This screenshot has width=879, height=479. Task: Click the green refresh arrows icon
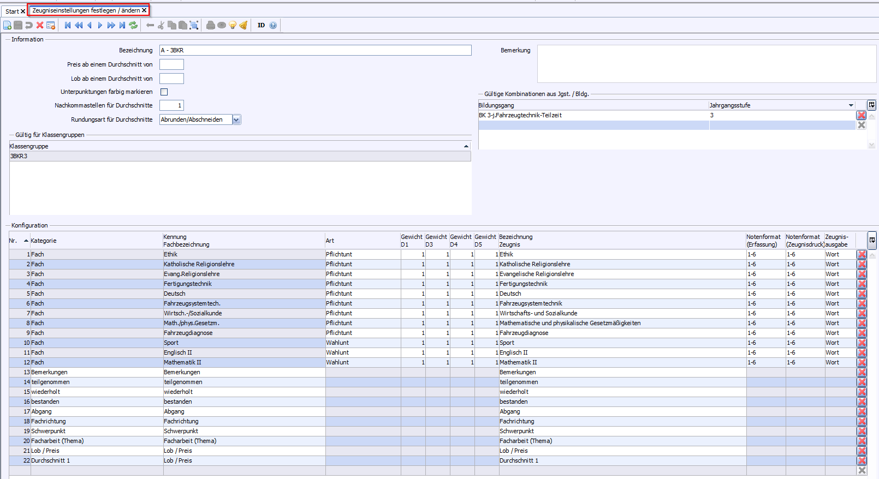tap(133, 25)
